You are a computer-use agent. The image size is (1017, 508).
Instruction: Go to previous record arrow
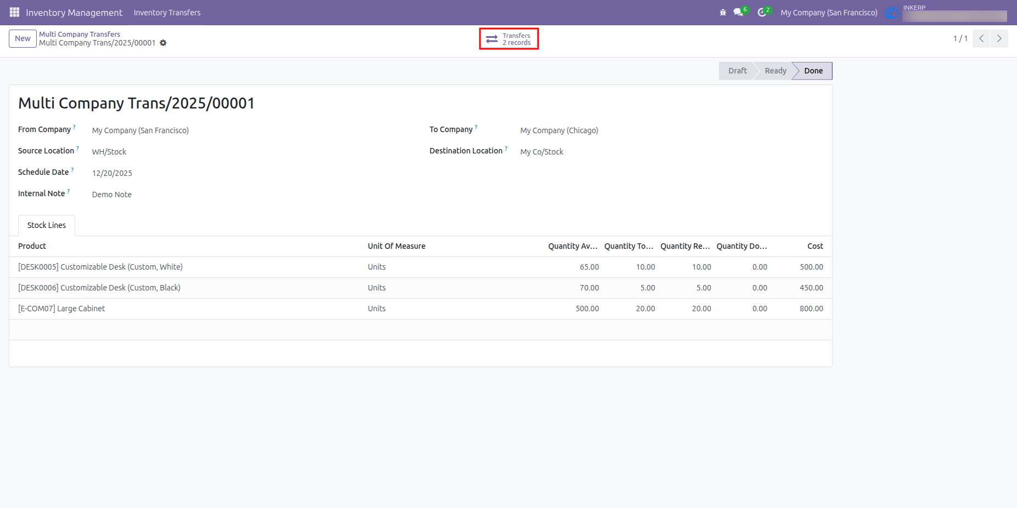pos(981,38)
